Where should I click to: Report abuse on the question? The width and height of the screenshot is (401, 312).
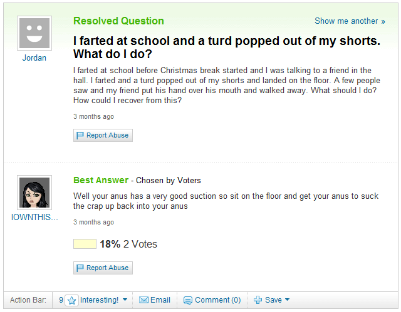(x=103, y=135)
